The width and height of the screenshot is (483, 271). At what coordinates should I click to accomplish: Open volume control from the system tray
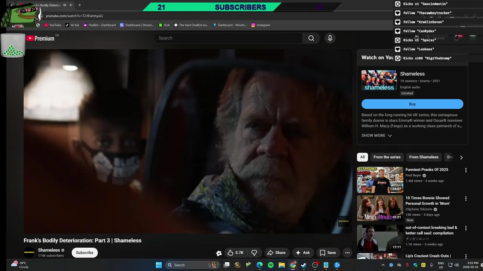(457, 265)
